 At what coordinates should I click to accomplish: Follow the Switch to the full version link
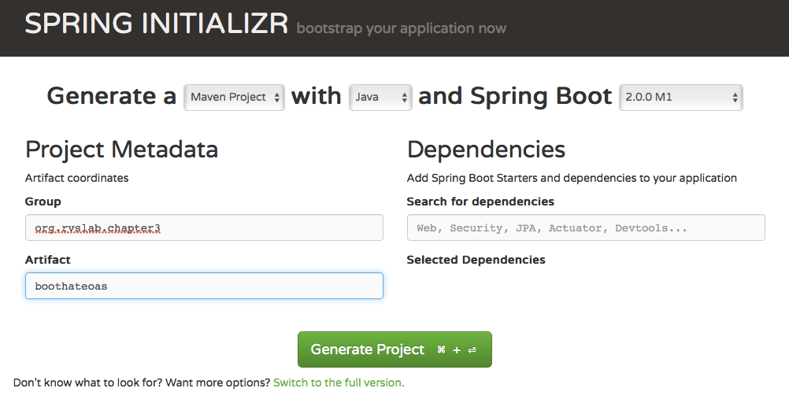tap(339, 383)
